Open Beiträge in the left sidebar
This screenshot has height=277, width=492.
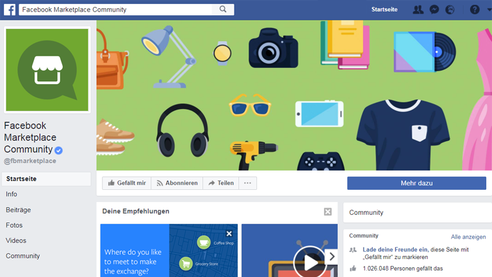(x=18, y=210)
